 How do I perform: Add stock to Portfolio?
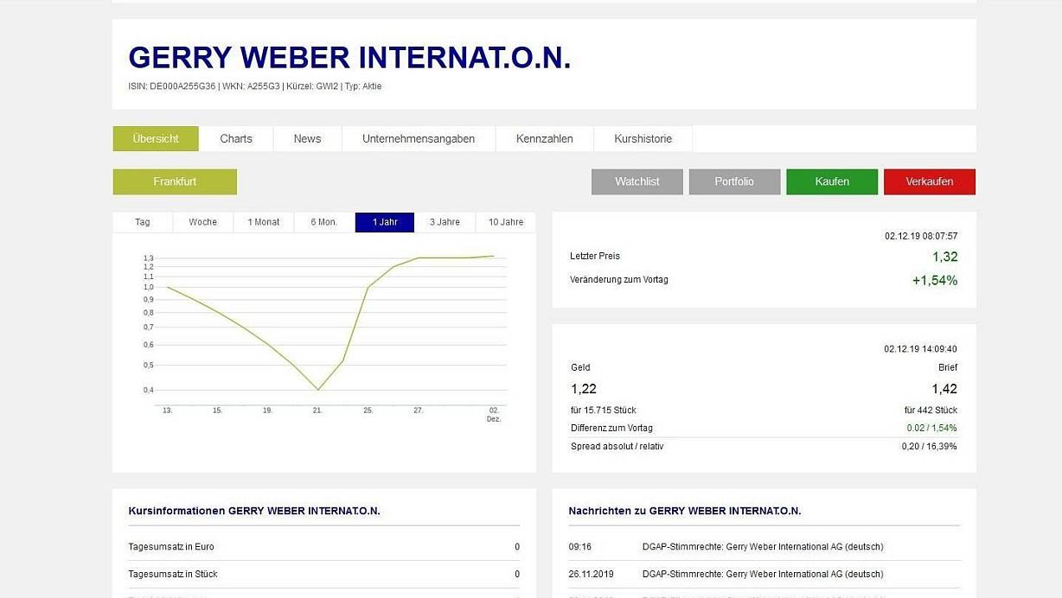point(734,181)
